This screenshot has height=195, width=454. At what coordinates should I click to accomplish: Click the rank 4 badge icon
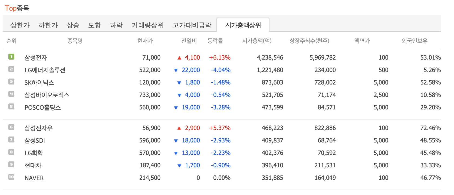click(x=11, y=94)
